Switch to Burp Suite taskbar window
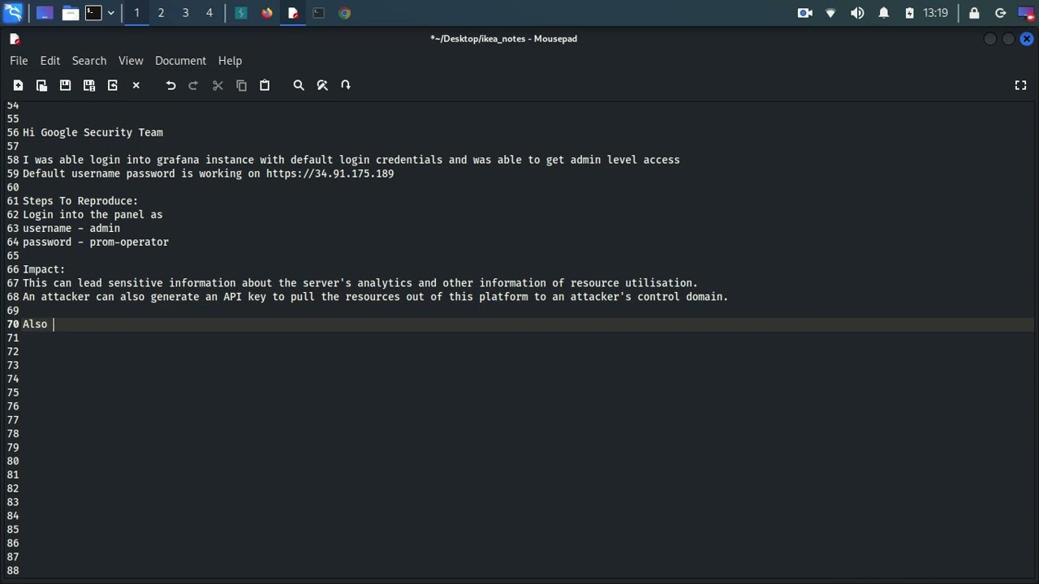The width and height of the screenshot is (1039, 584). (x=241, y=13)
